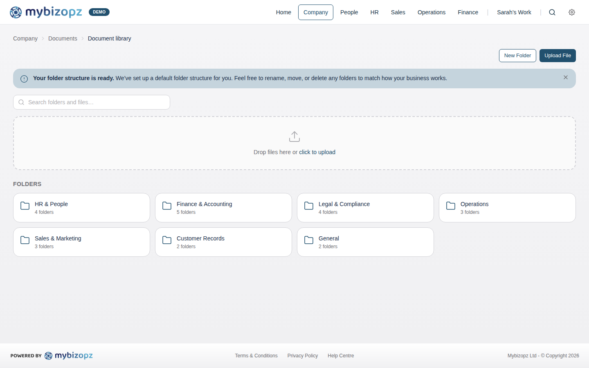
Task: Click the mybizopz logo in the footer
Action: pos(69,355)
